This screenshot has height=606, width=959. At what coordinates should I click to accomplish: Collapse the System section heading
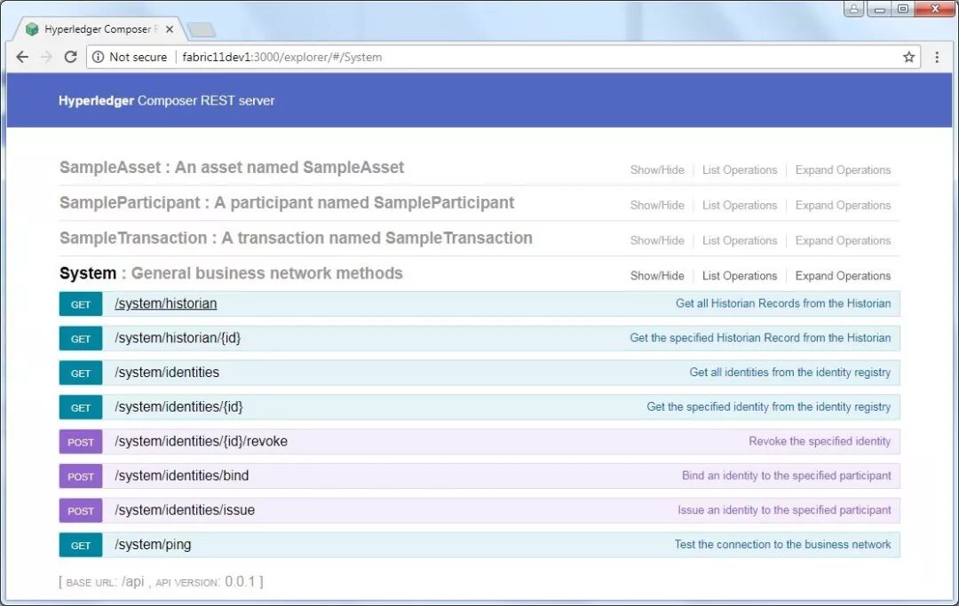pos(231,273)
